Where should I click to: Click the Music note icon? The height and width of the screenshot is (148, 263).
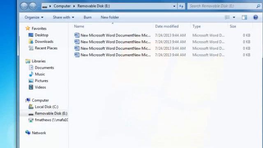(x=31, y=74)
